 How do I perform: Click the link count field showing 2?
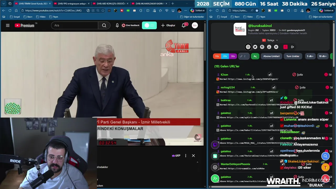(244, 56)
